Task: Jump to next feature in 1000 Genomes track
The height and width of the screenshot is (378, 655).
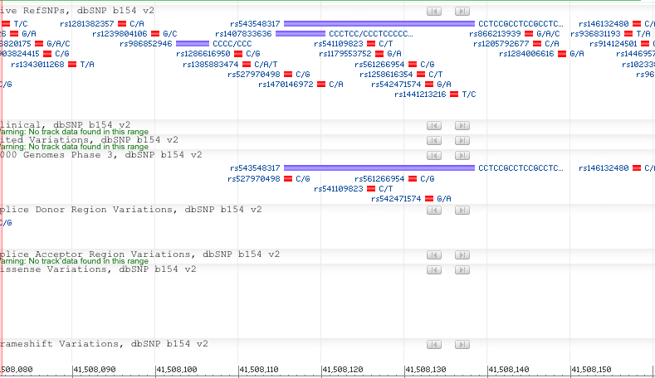Action: [462, 155]
